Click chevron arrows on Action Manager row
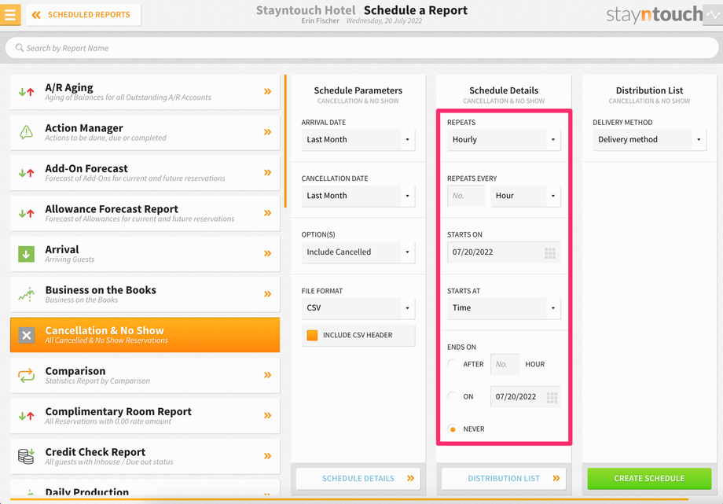 coord(267,132)
